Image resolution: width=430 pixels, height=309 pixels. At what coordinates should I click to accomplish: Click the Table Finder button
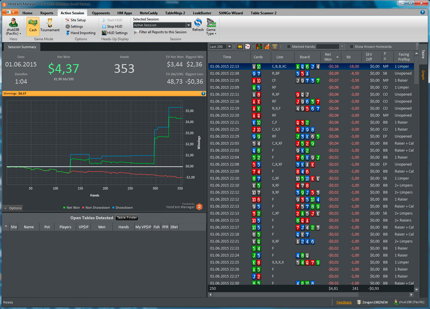127,218
